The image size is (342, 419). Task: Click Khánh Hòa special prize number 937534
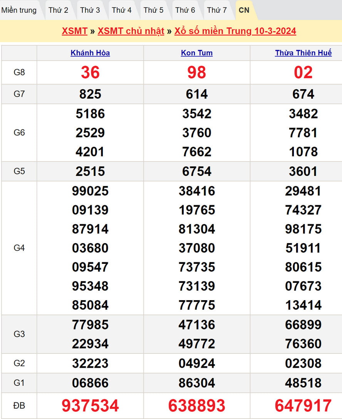click(x=90, y=406)
